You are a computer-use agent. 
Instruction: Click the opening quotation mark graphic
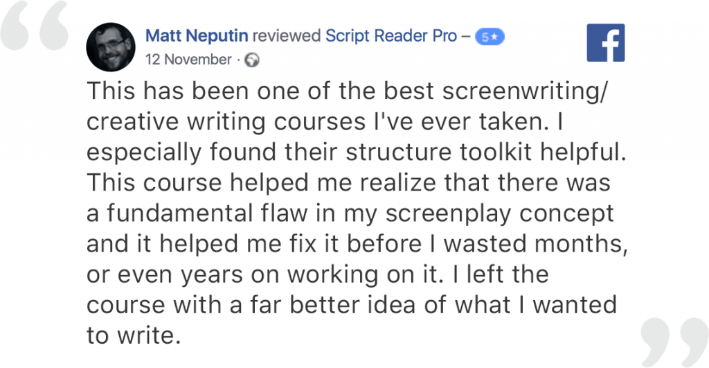point(35,26)
